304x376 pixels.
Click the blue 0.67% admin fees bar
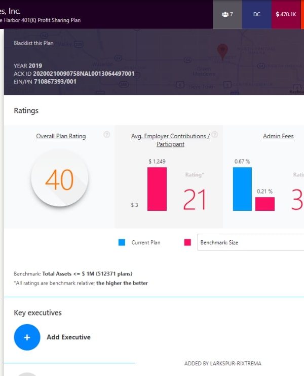242,189
